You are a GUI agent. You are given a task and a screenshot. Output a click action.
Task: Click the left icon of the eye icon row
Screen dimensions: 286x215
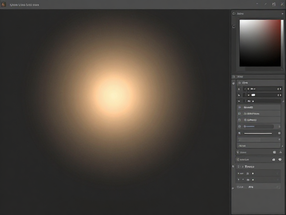(x=239, y=101)
